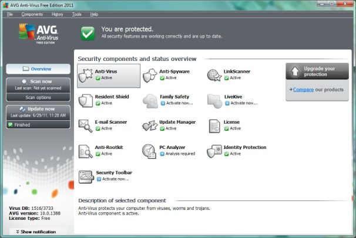356x238 pixels.
Task: Open the File menu
Action: (10, 14)
